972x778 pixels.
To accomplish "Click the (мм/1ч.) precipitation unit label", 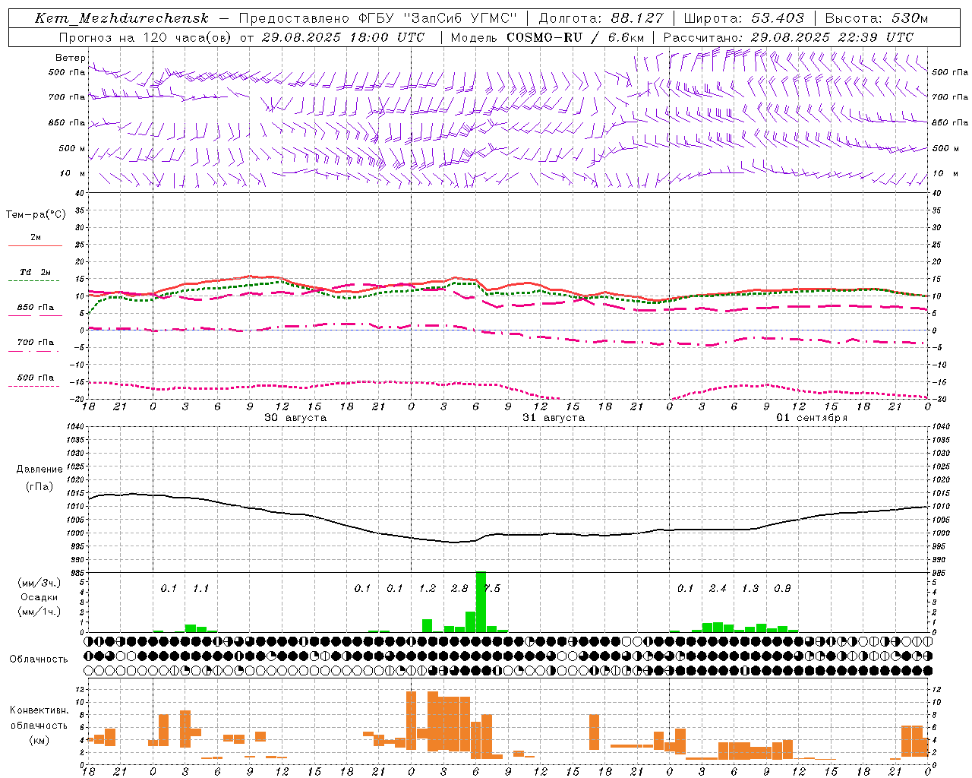I will pyautogui.click(x=39, y=611).
